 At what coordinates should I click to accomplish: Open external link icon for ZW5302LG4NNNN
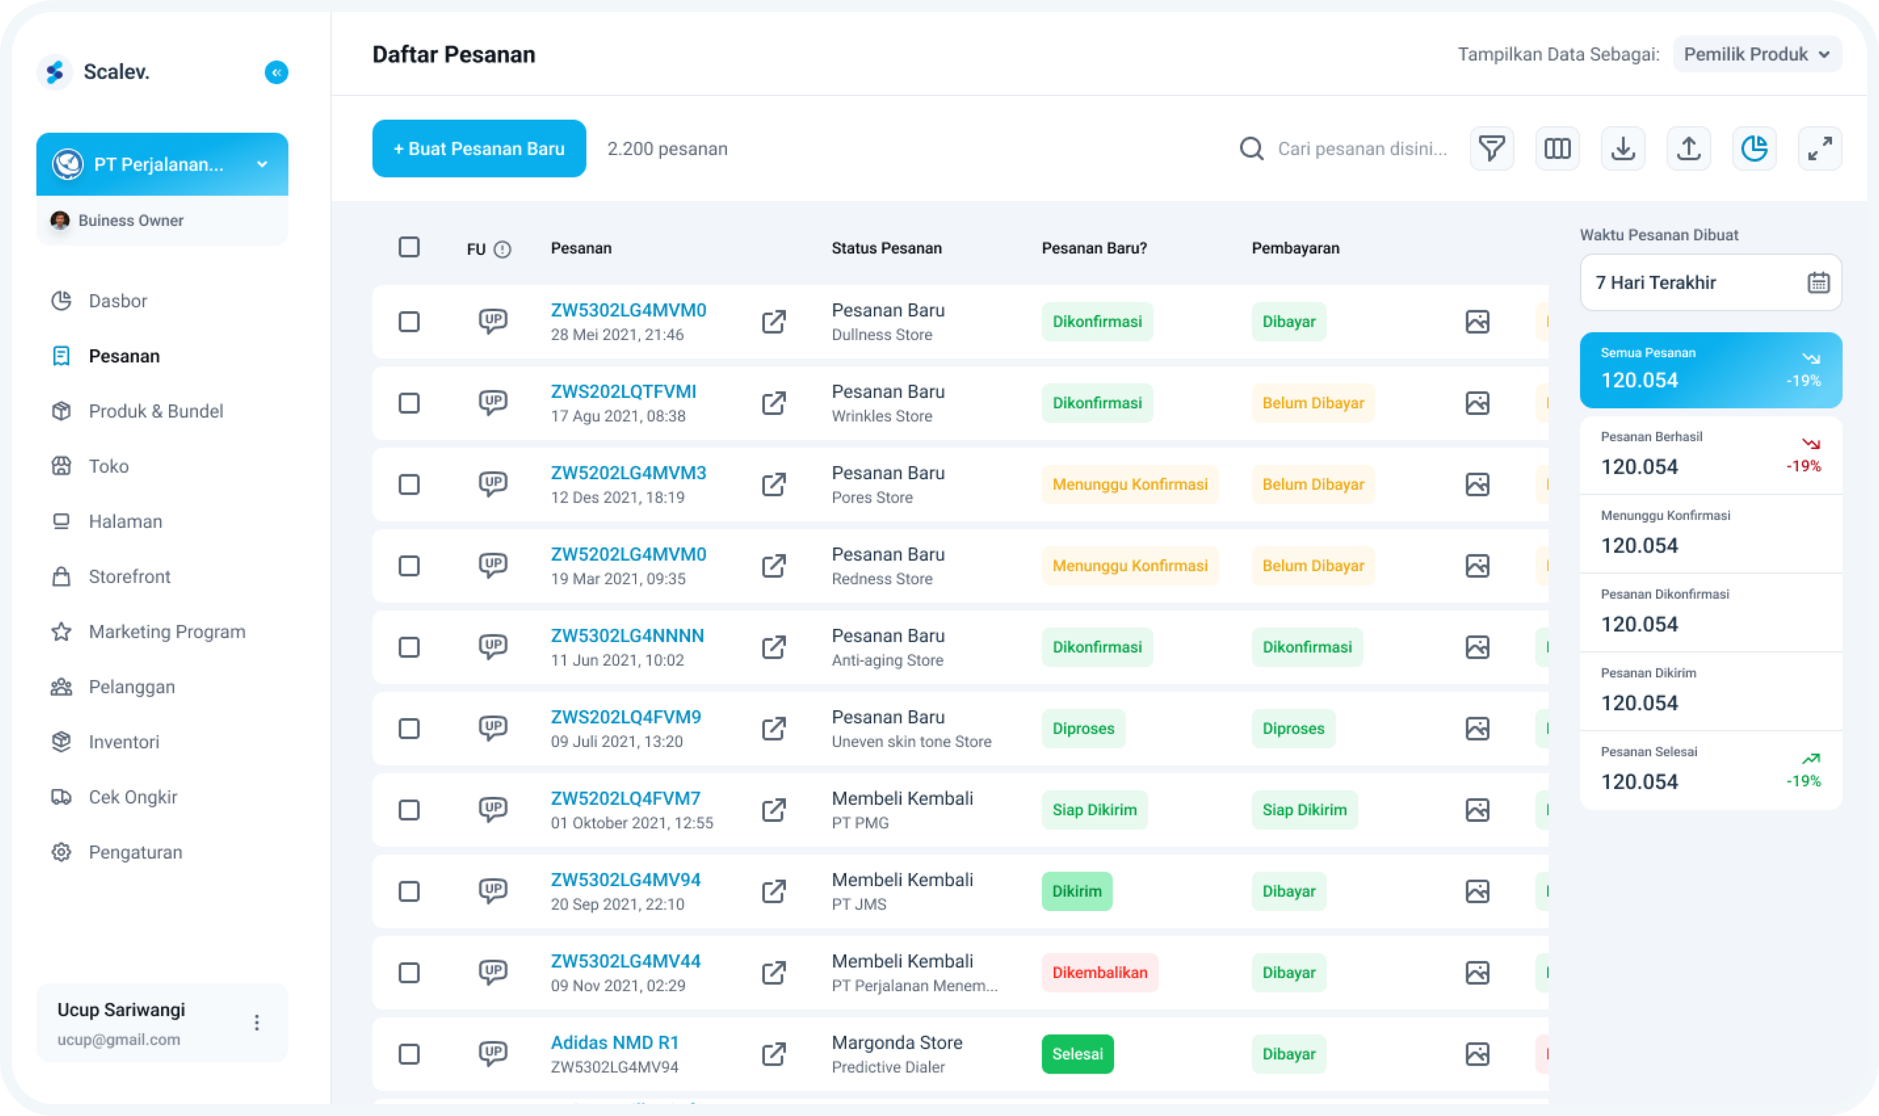[x=774, y=647]
